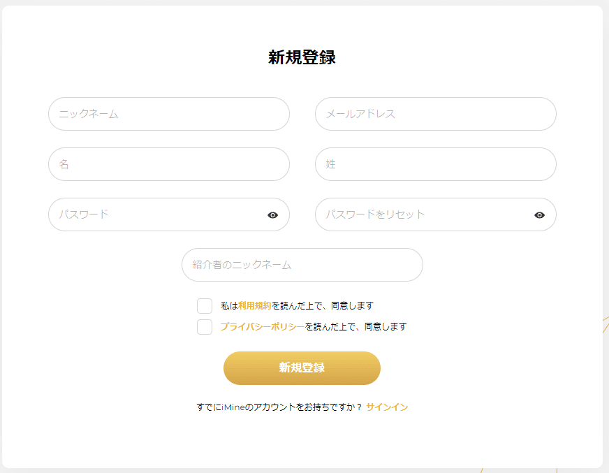
Task: Focus the パスワード text input
Action: coord(157,214)
